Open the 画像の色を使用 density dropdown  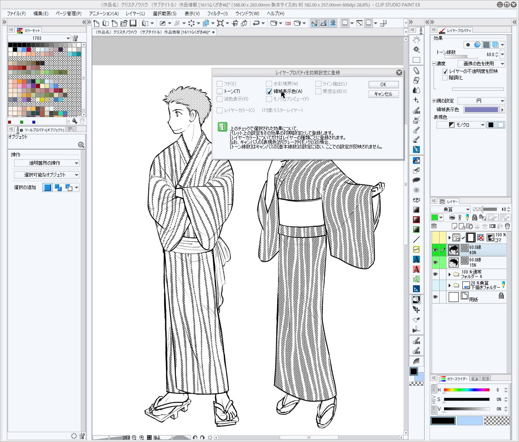coord(481,64)
